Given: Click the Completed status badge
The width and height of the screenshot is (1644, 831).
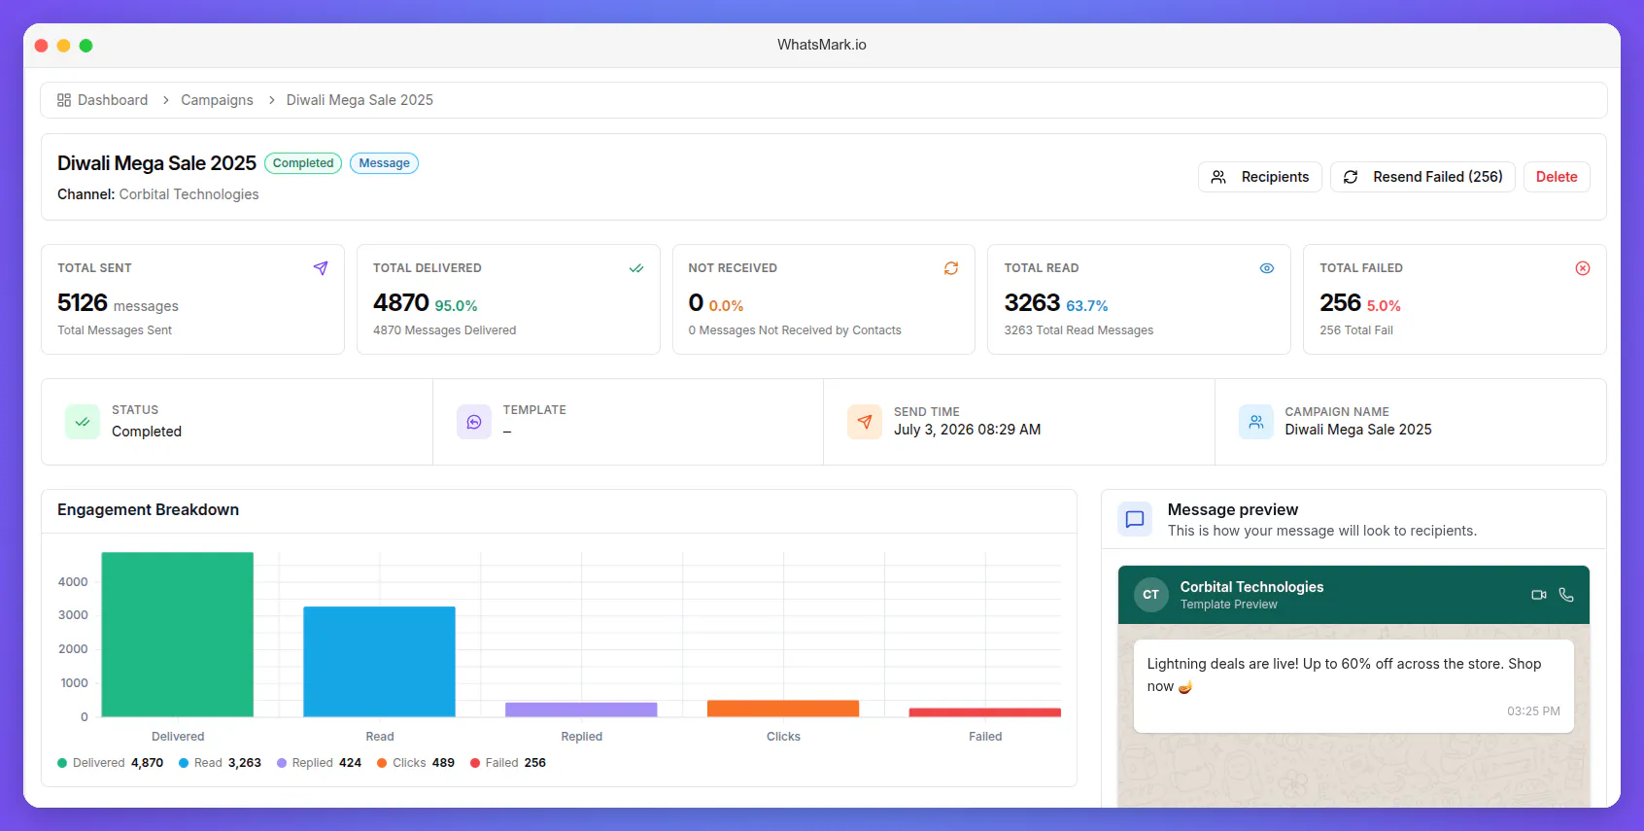Looking at the screenshot, I should point(303,163).
